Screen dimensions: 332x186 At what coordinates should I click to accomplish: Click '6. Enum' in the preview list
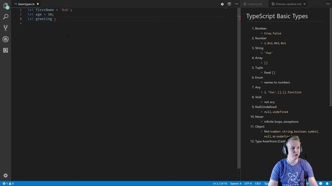click(x=257, y=78)
